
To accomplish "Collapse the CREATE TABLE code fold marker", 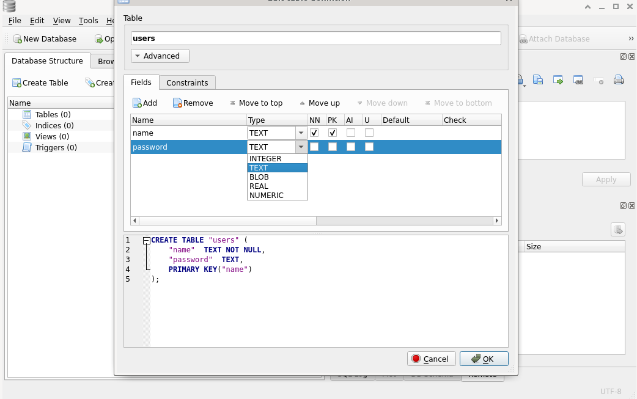I will click(147, 241).
